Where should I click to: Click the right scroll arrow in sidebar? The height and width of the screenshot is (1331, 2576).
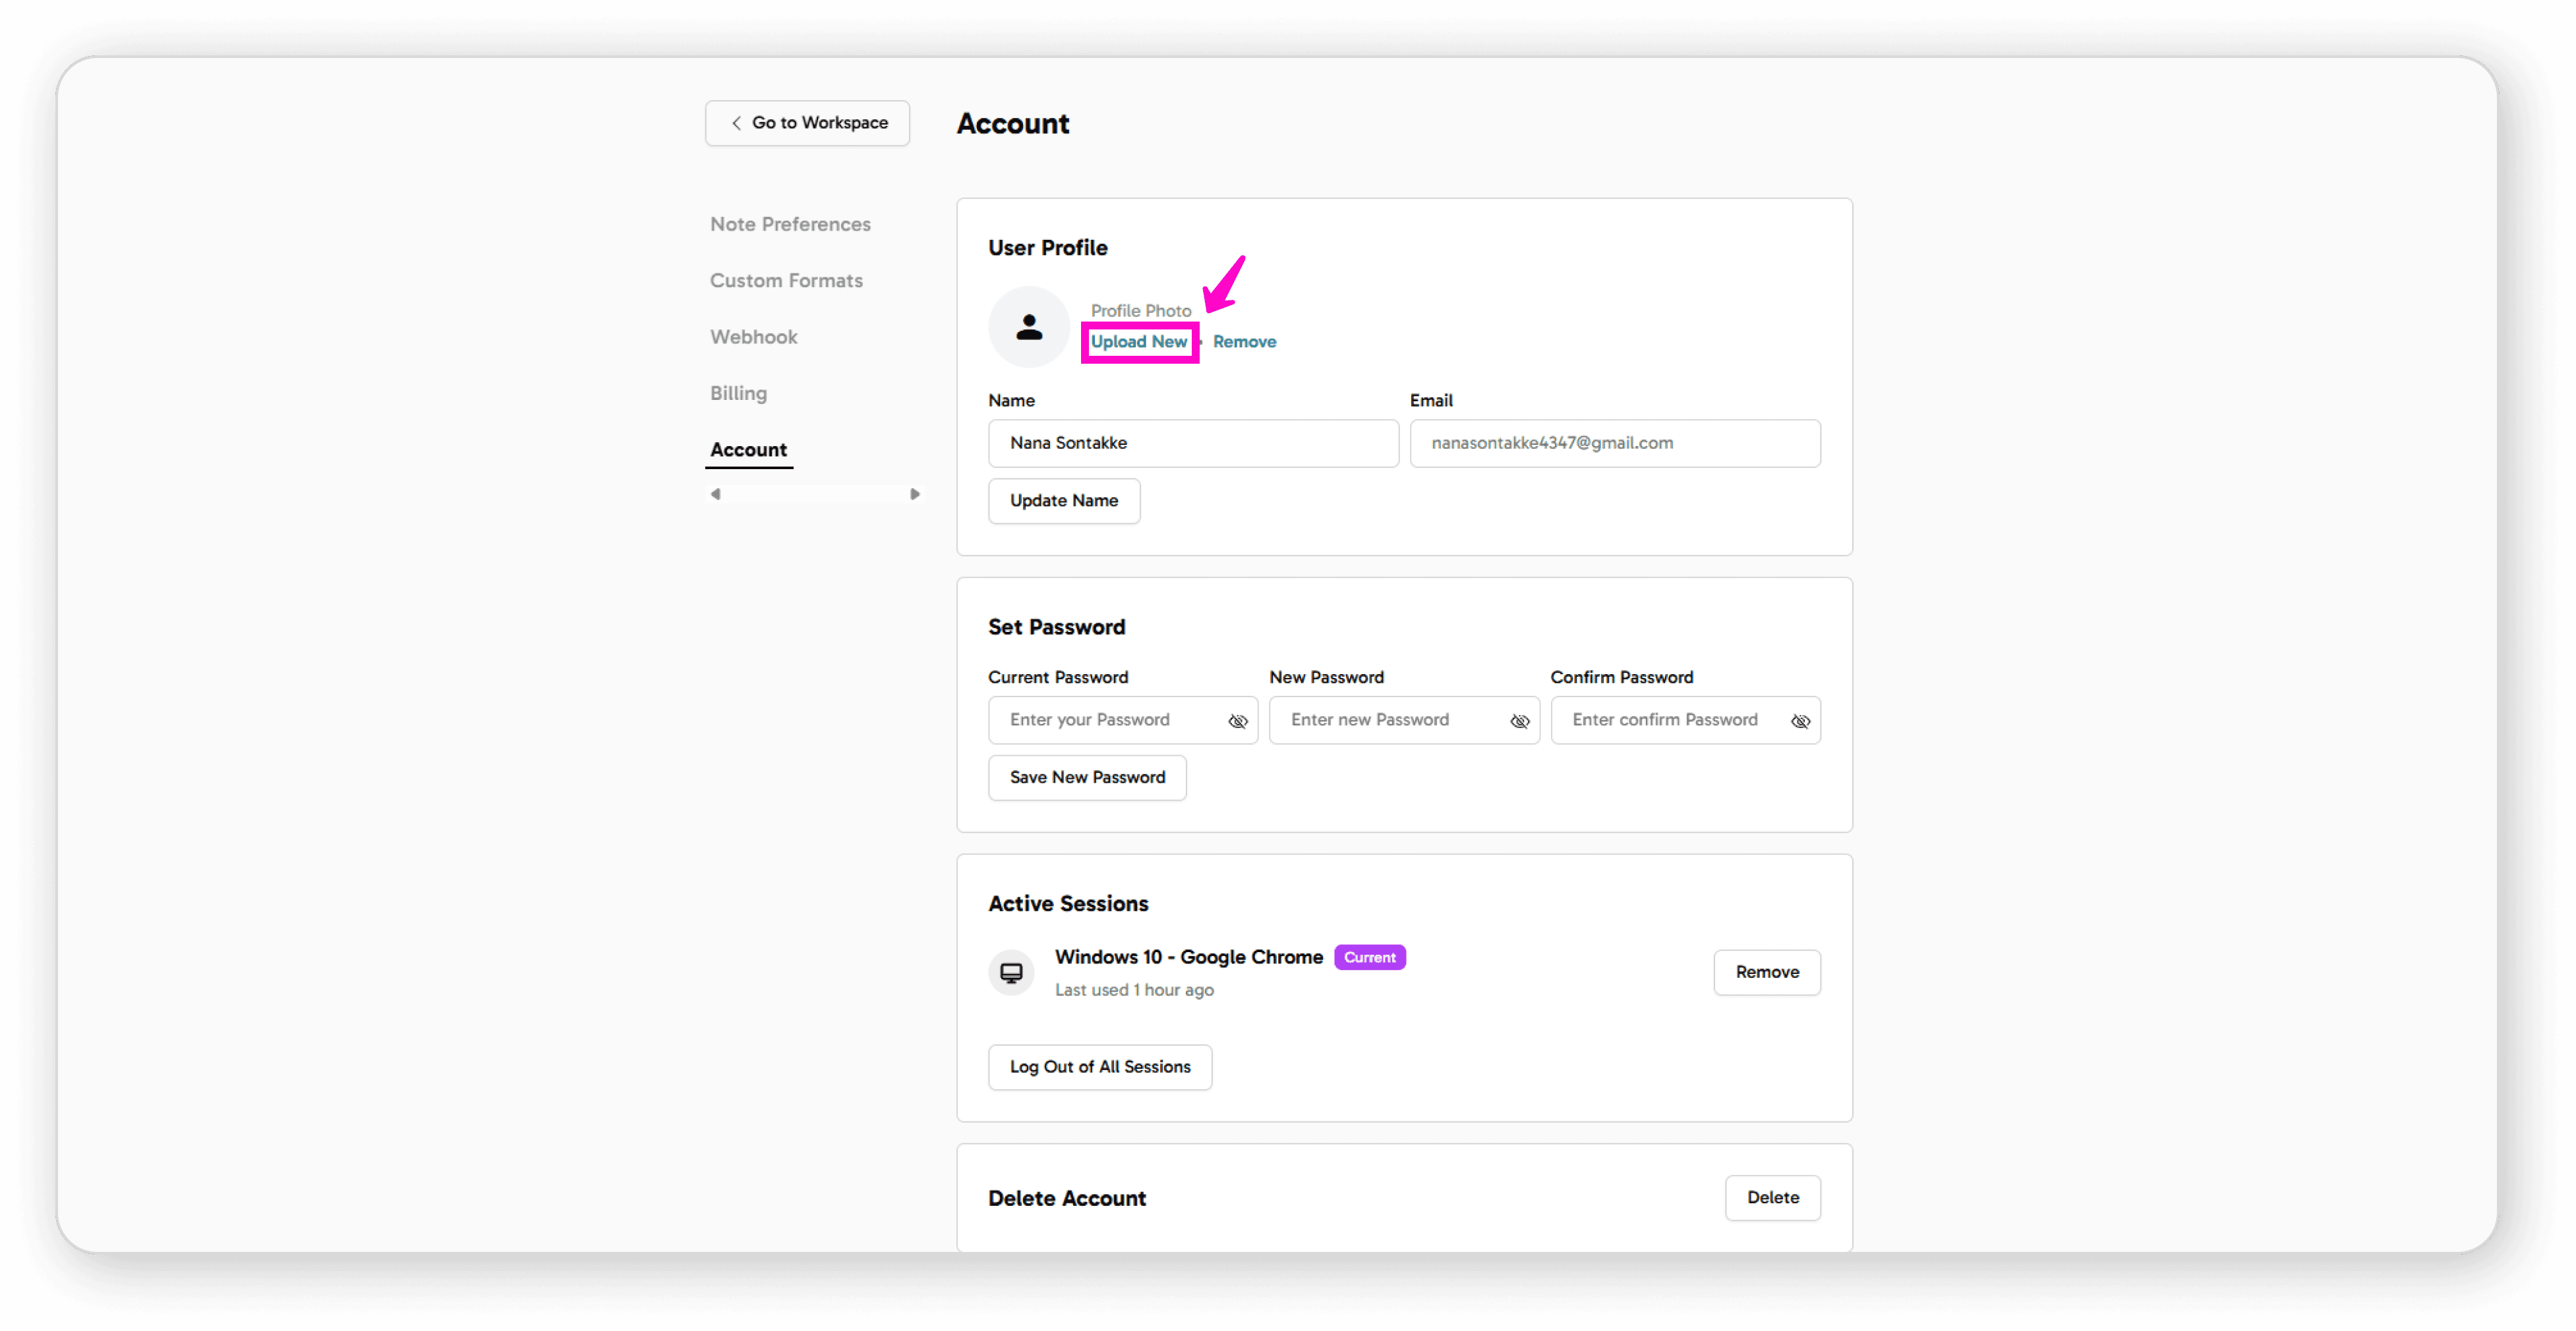coord(914,495)
